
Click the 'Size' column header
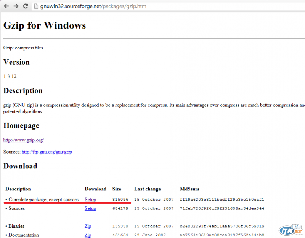(117, 189)
